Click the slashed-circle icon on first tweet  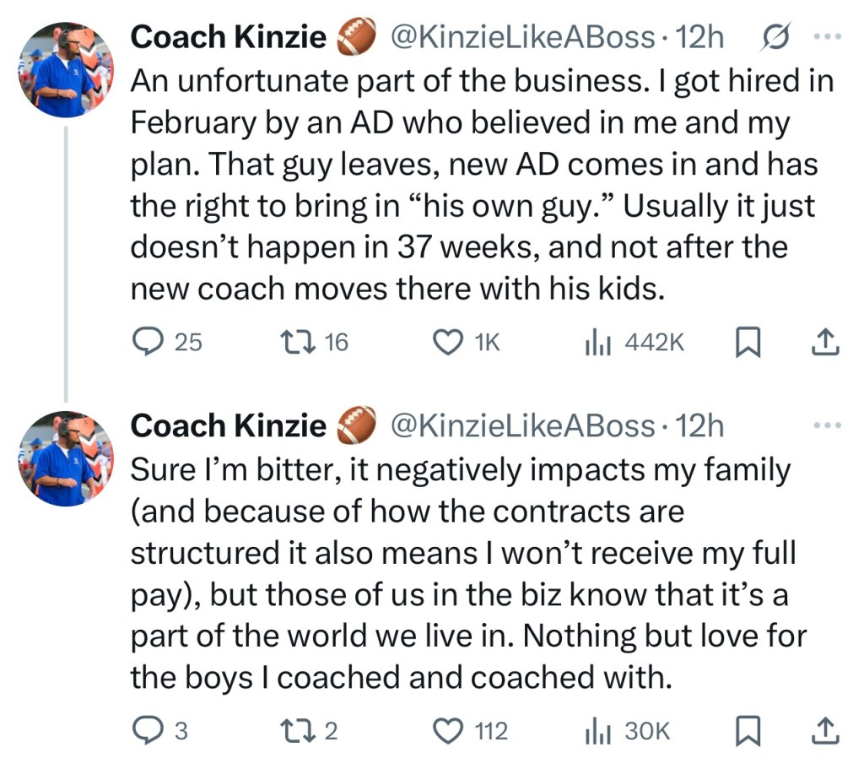click(x=775, y=37)
